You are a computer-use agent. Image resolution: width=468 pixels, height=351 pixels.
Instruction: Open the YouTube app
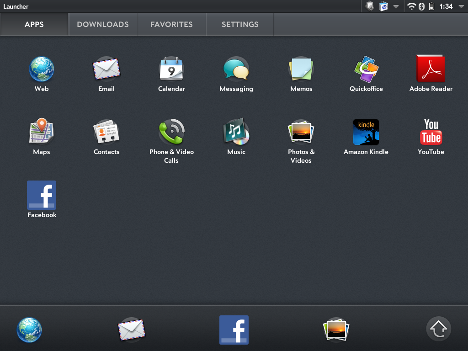tap(431, 132)
